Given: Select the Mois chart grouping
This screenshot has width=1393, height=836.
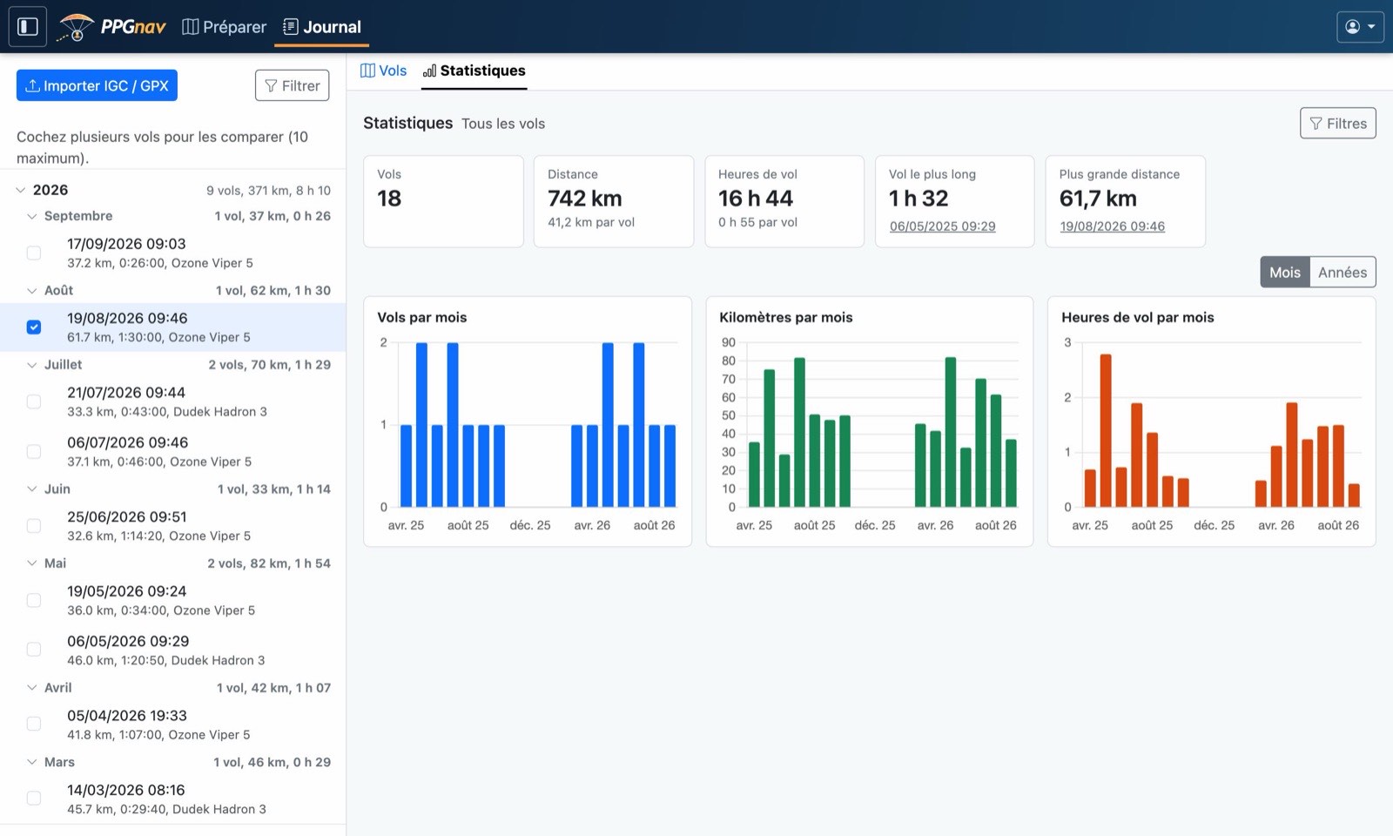Looking at the screenshot, I should pos(1284,273).
